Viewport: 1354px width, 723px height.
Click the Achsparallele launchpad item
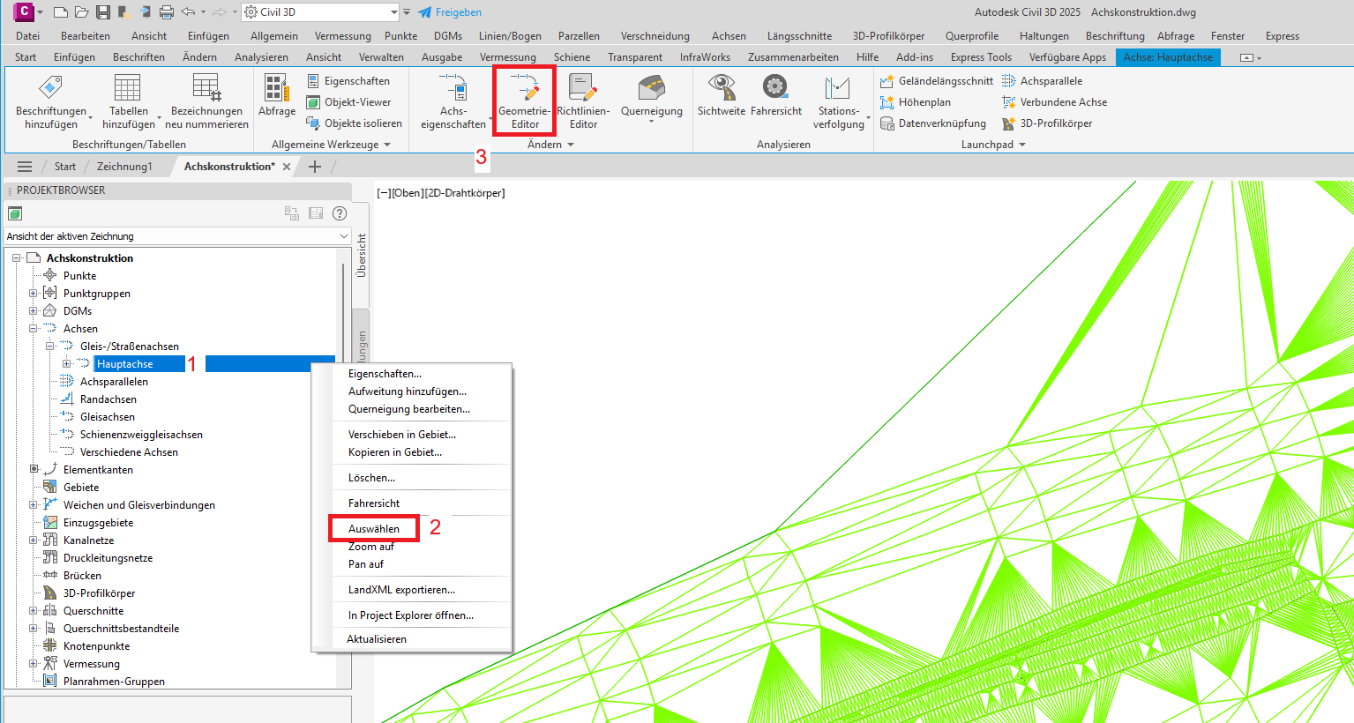1042,81
